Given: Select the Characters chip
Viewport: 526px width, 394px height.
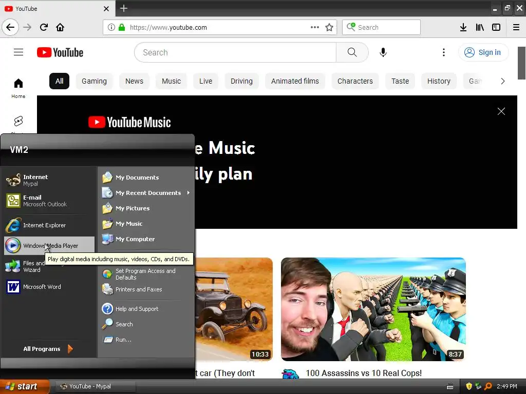Looking at the screenshot, I should click(x=355, y=81).
